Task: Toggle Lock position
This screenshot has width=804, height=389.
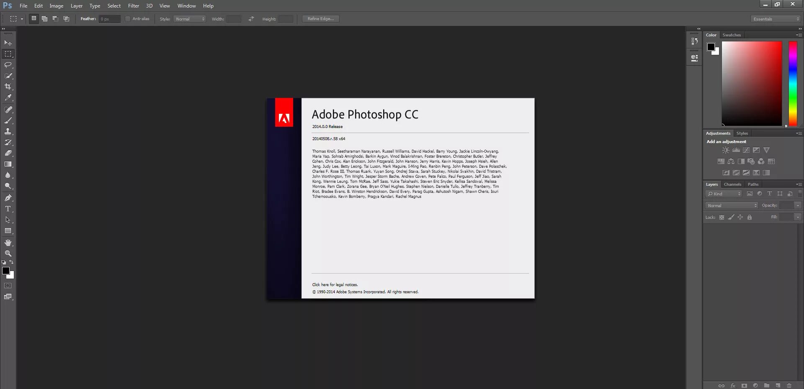Action: pos(740,218)
